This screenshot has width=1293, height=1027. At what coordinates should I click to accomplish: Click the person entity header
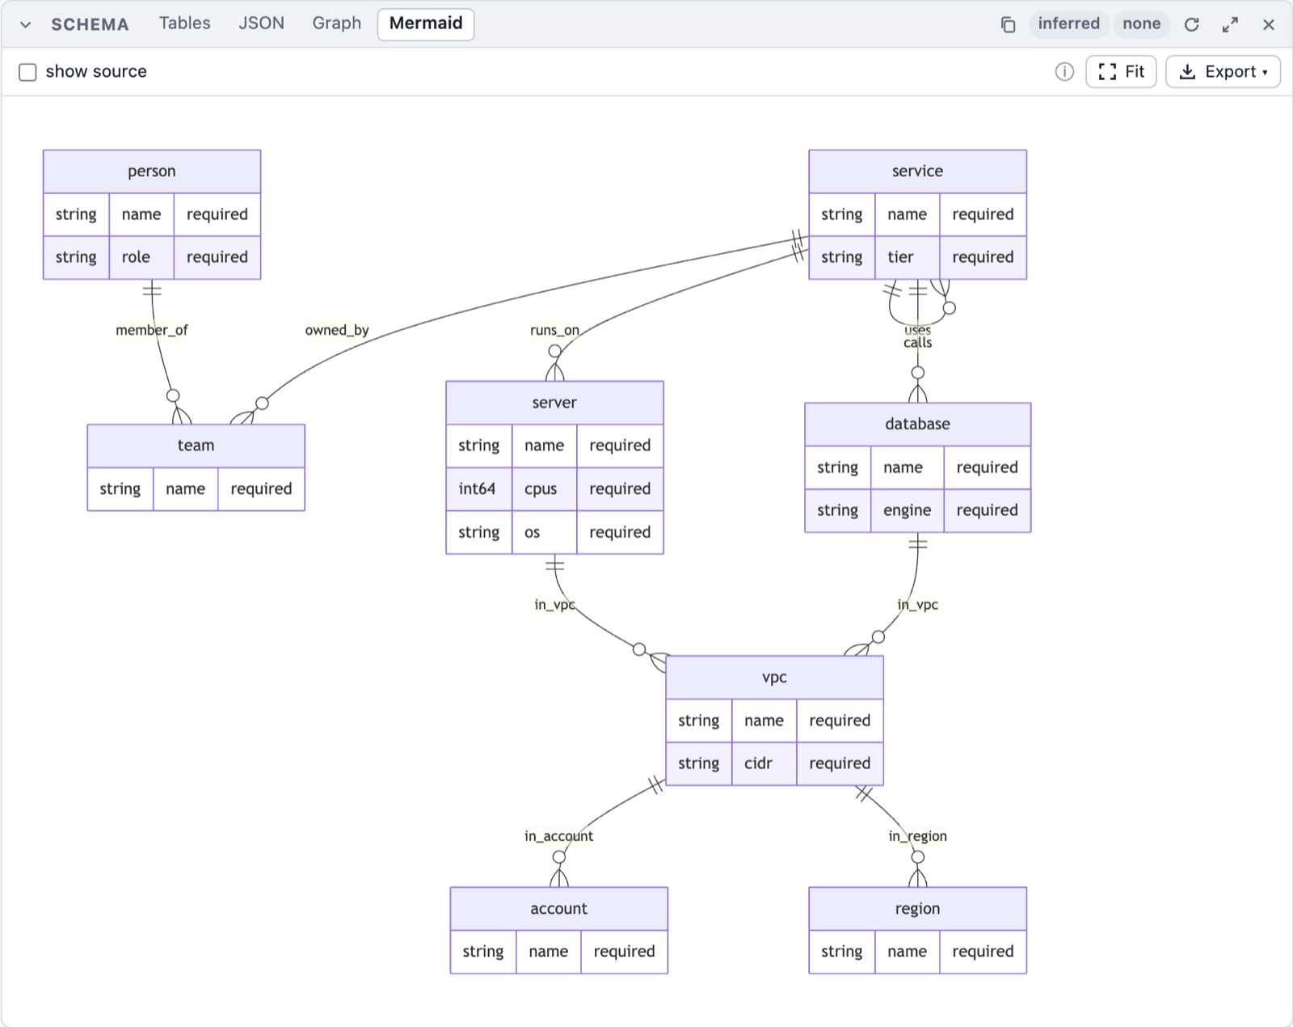coord(152,171)
